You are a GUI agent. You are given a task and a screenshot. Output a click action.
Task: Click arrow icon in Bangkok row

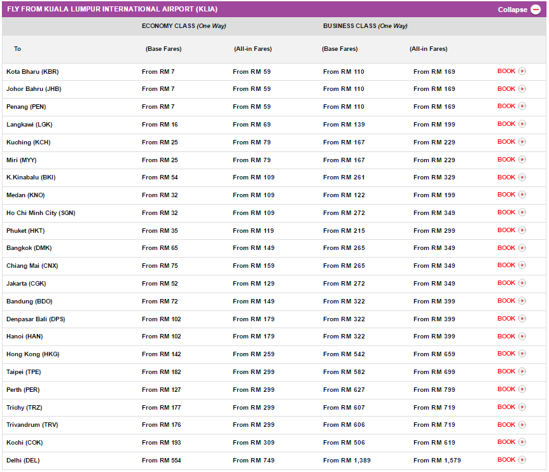click(522, 248)
